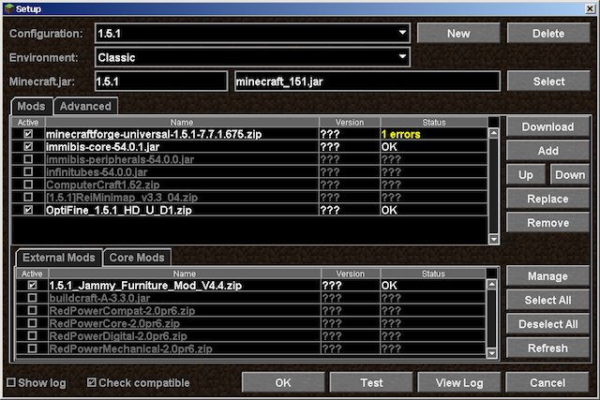Open the Configuration dropdown showing 1.5.1

(x=252, y=34)
